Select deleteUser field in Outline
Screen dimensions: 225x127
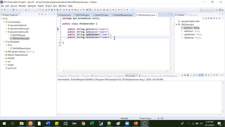pyautogui.click(x=193, y=38)
